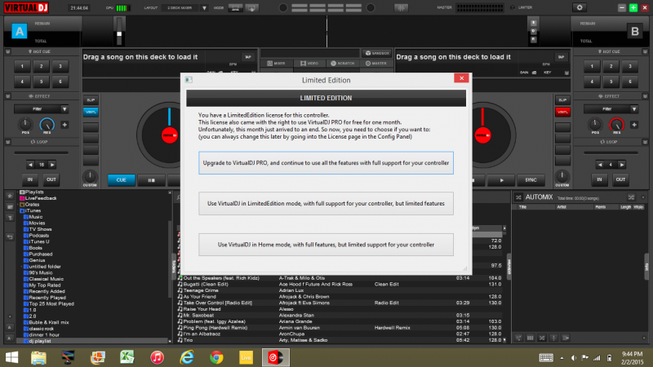This screenshot has height=367, width=653.
Task: Click hot cue 6 on deck B
Action: pyautogui.click(x=630, y=82)
